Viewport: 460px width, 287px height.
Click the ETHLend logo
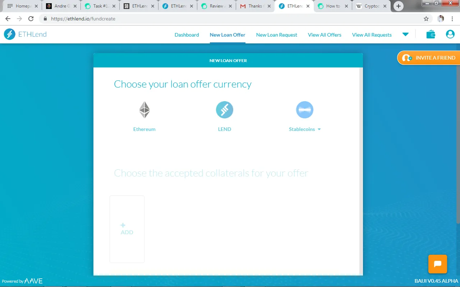[25, 34]
